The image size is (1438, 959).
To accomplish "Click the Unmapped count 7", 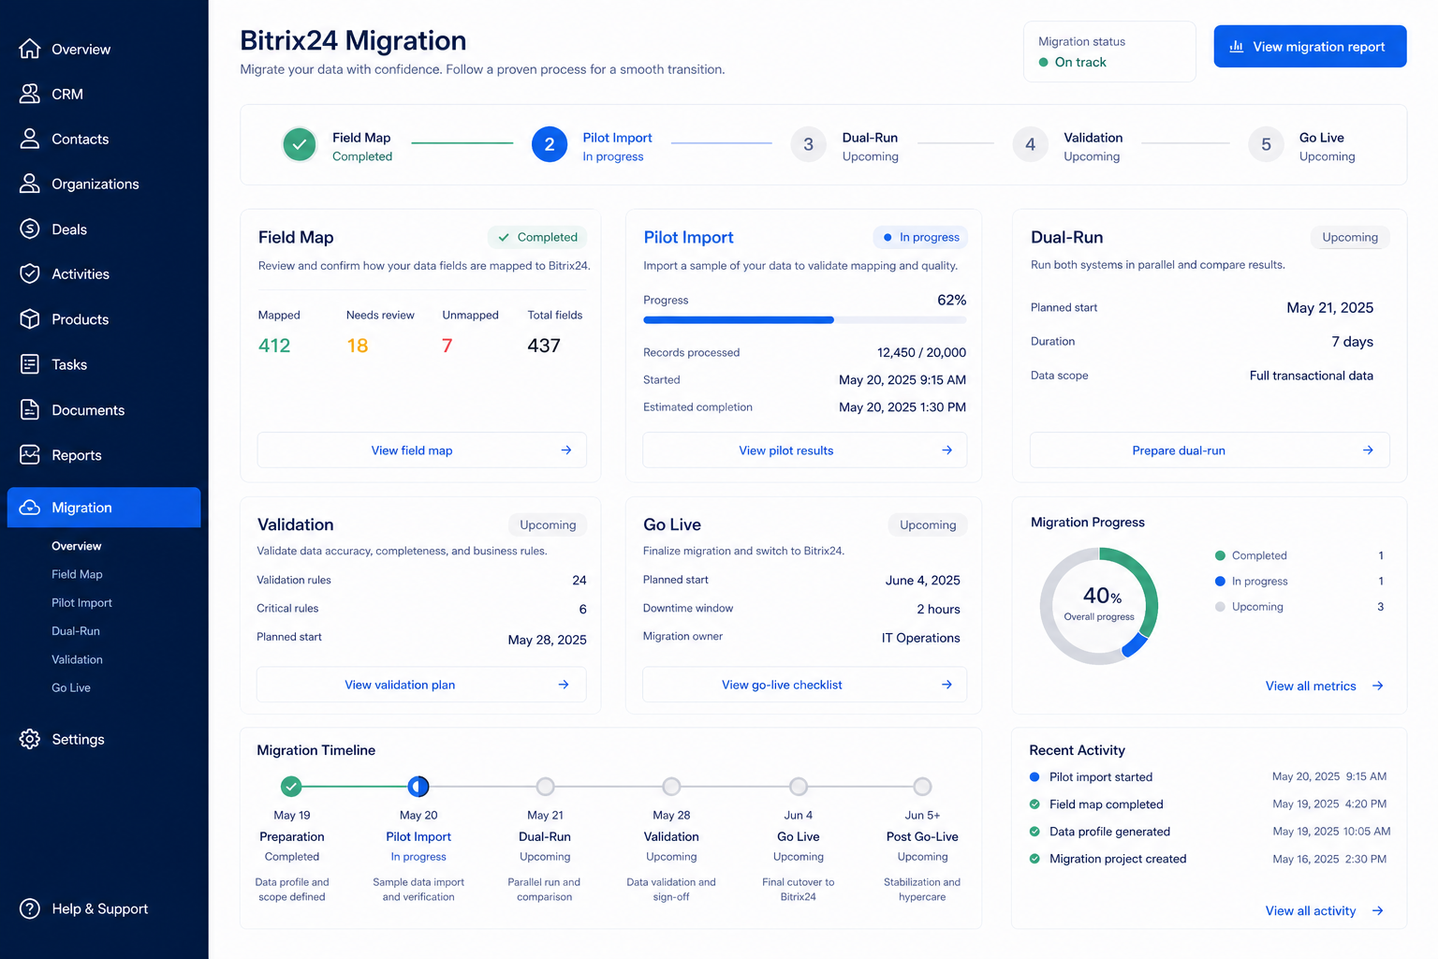I will (447, 346).
